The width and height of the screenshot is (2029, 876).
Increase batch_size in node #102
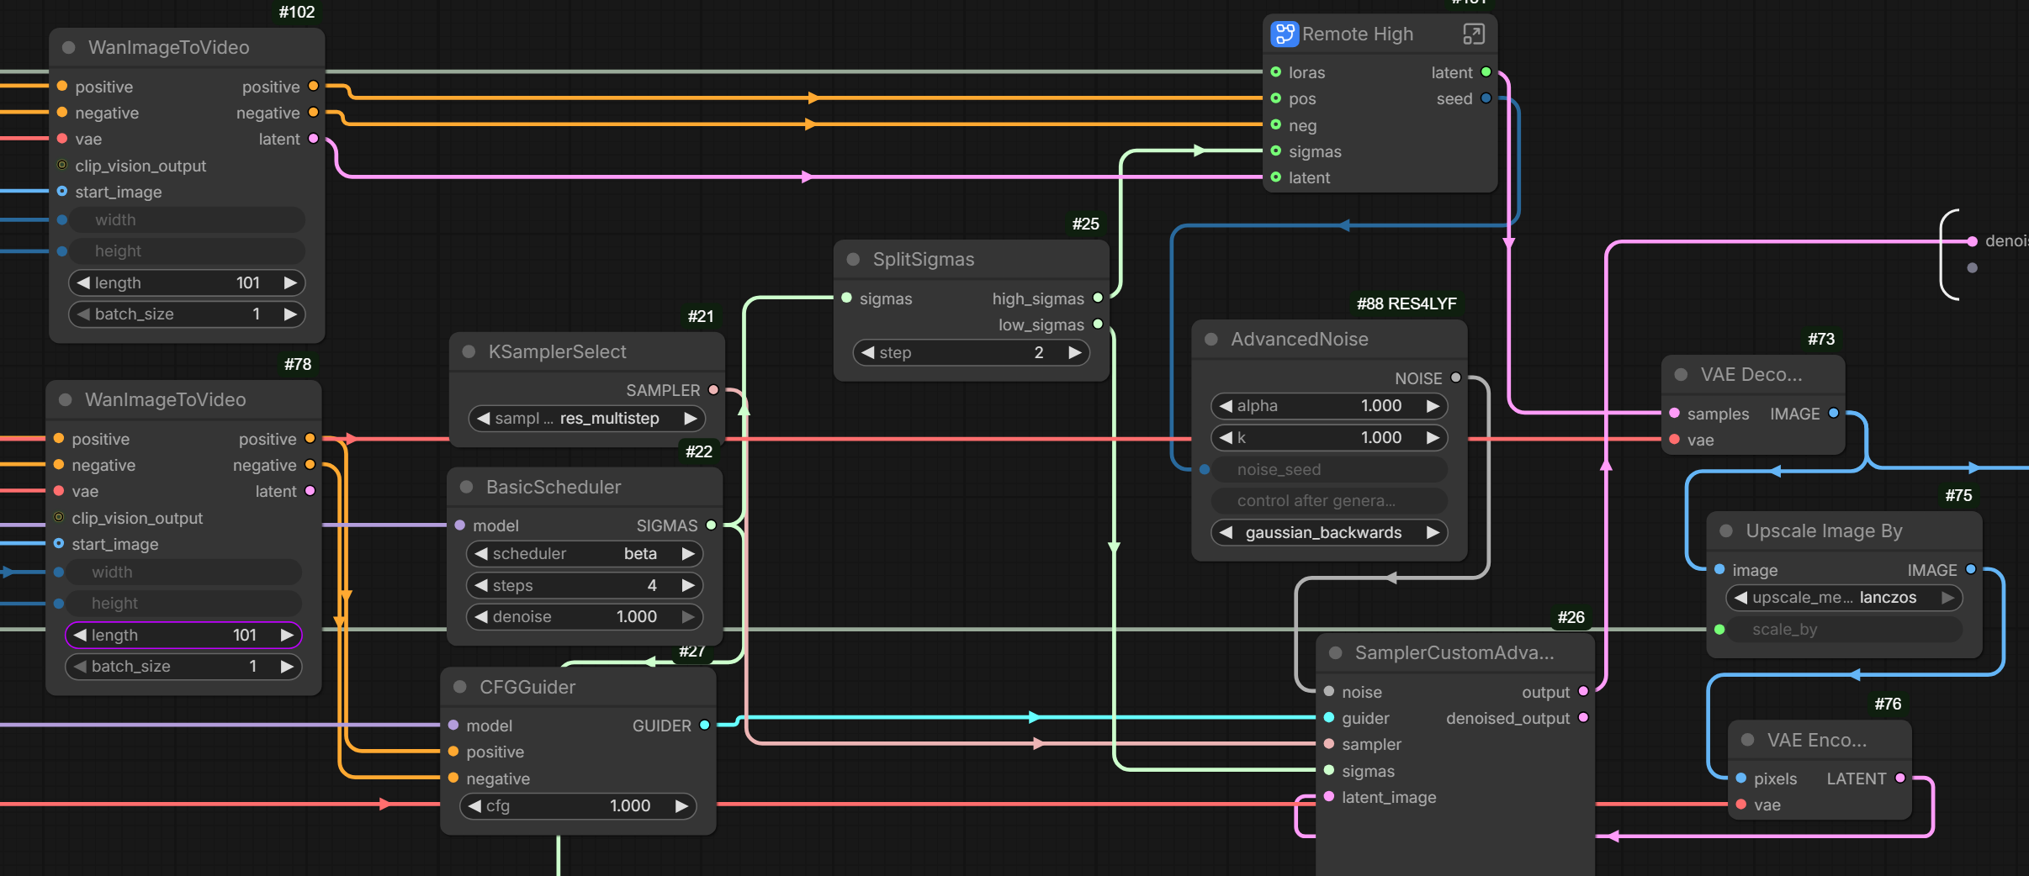coord(290,314)
